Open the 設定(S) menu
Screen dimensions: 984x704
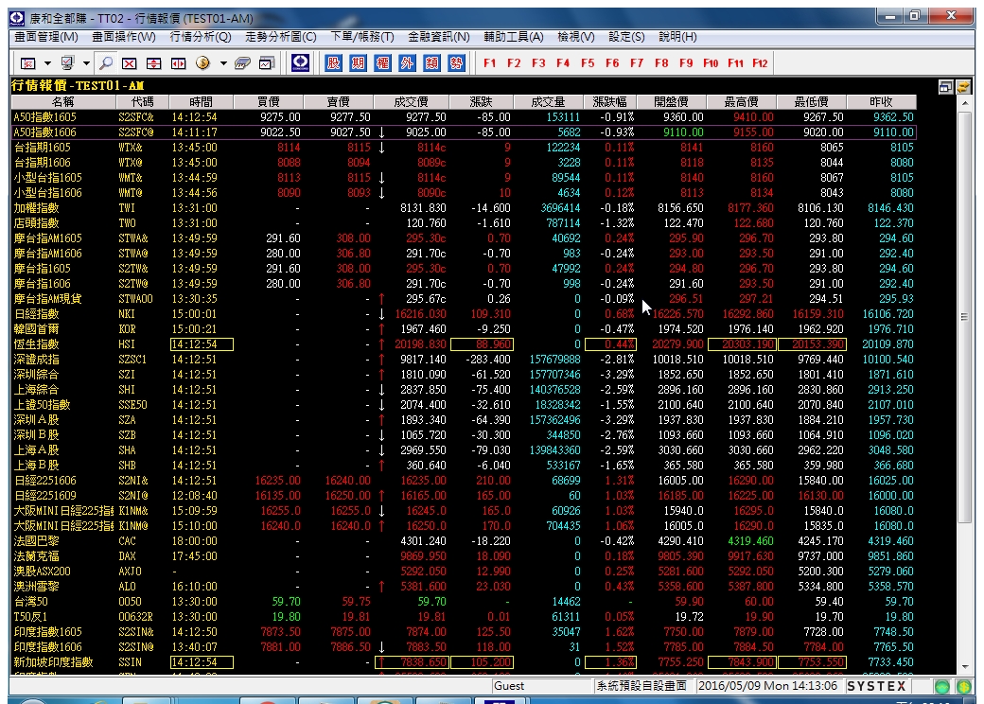click(x=626, y=37)
